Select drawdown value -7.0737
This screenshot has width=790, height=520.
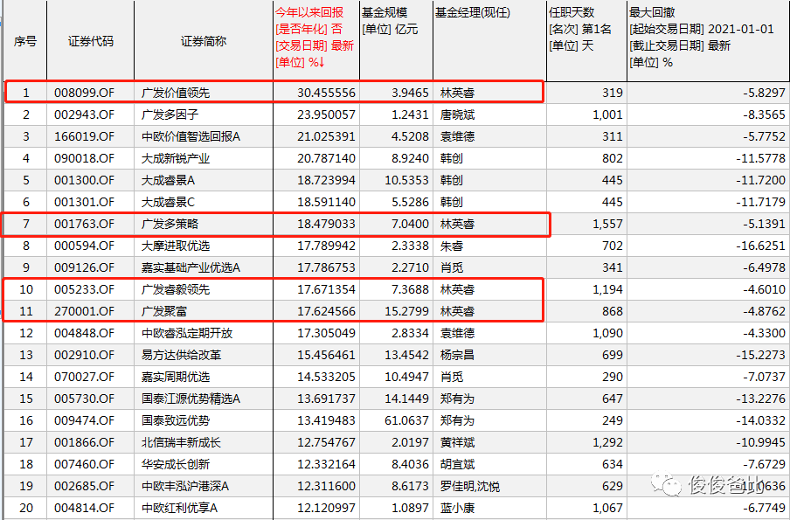(x=764, y=377)
